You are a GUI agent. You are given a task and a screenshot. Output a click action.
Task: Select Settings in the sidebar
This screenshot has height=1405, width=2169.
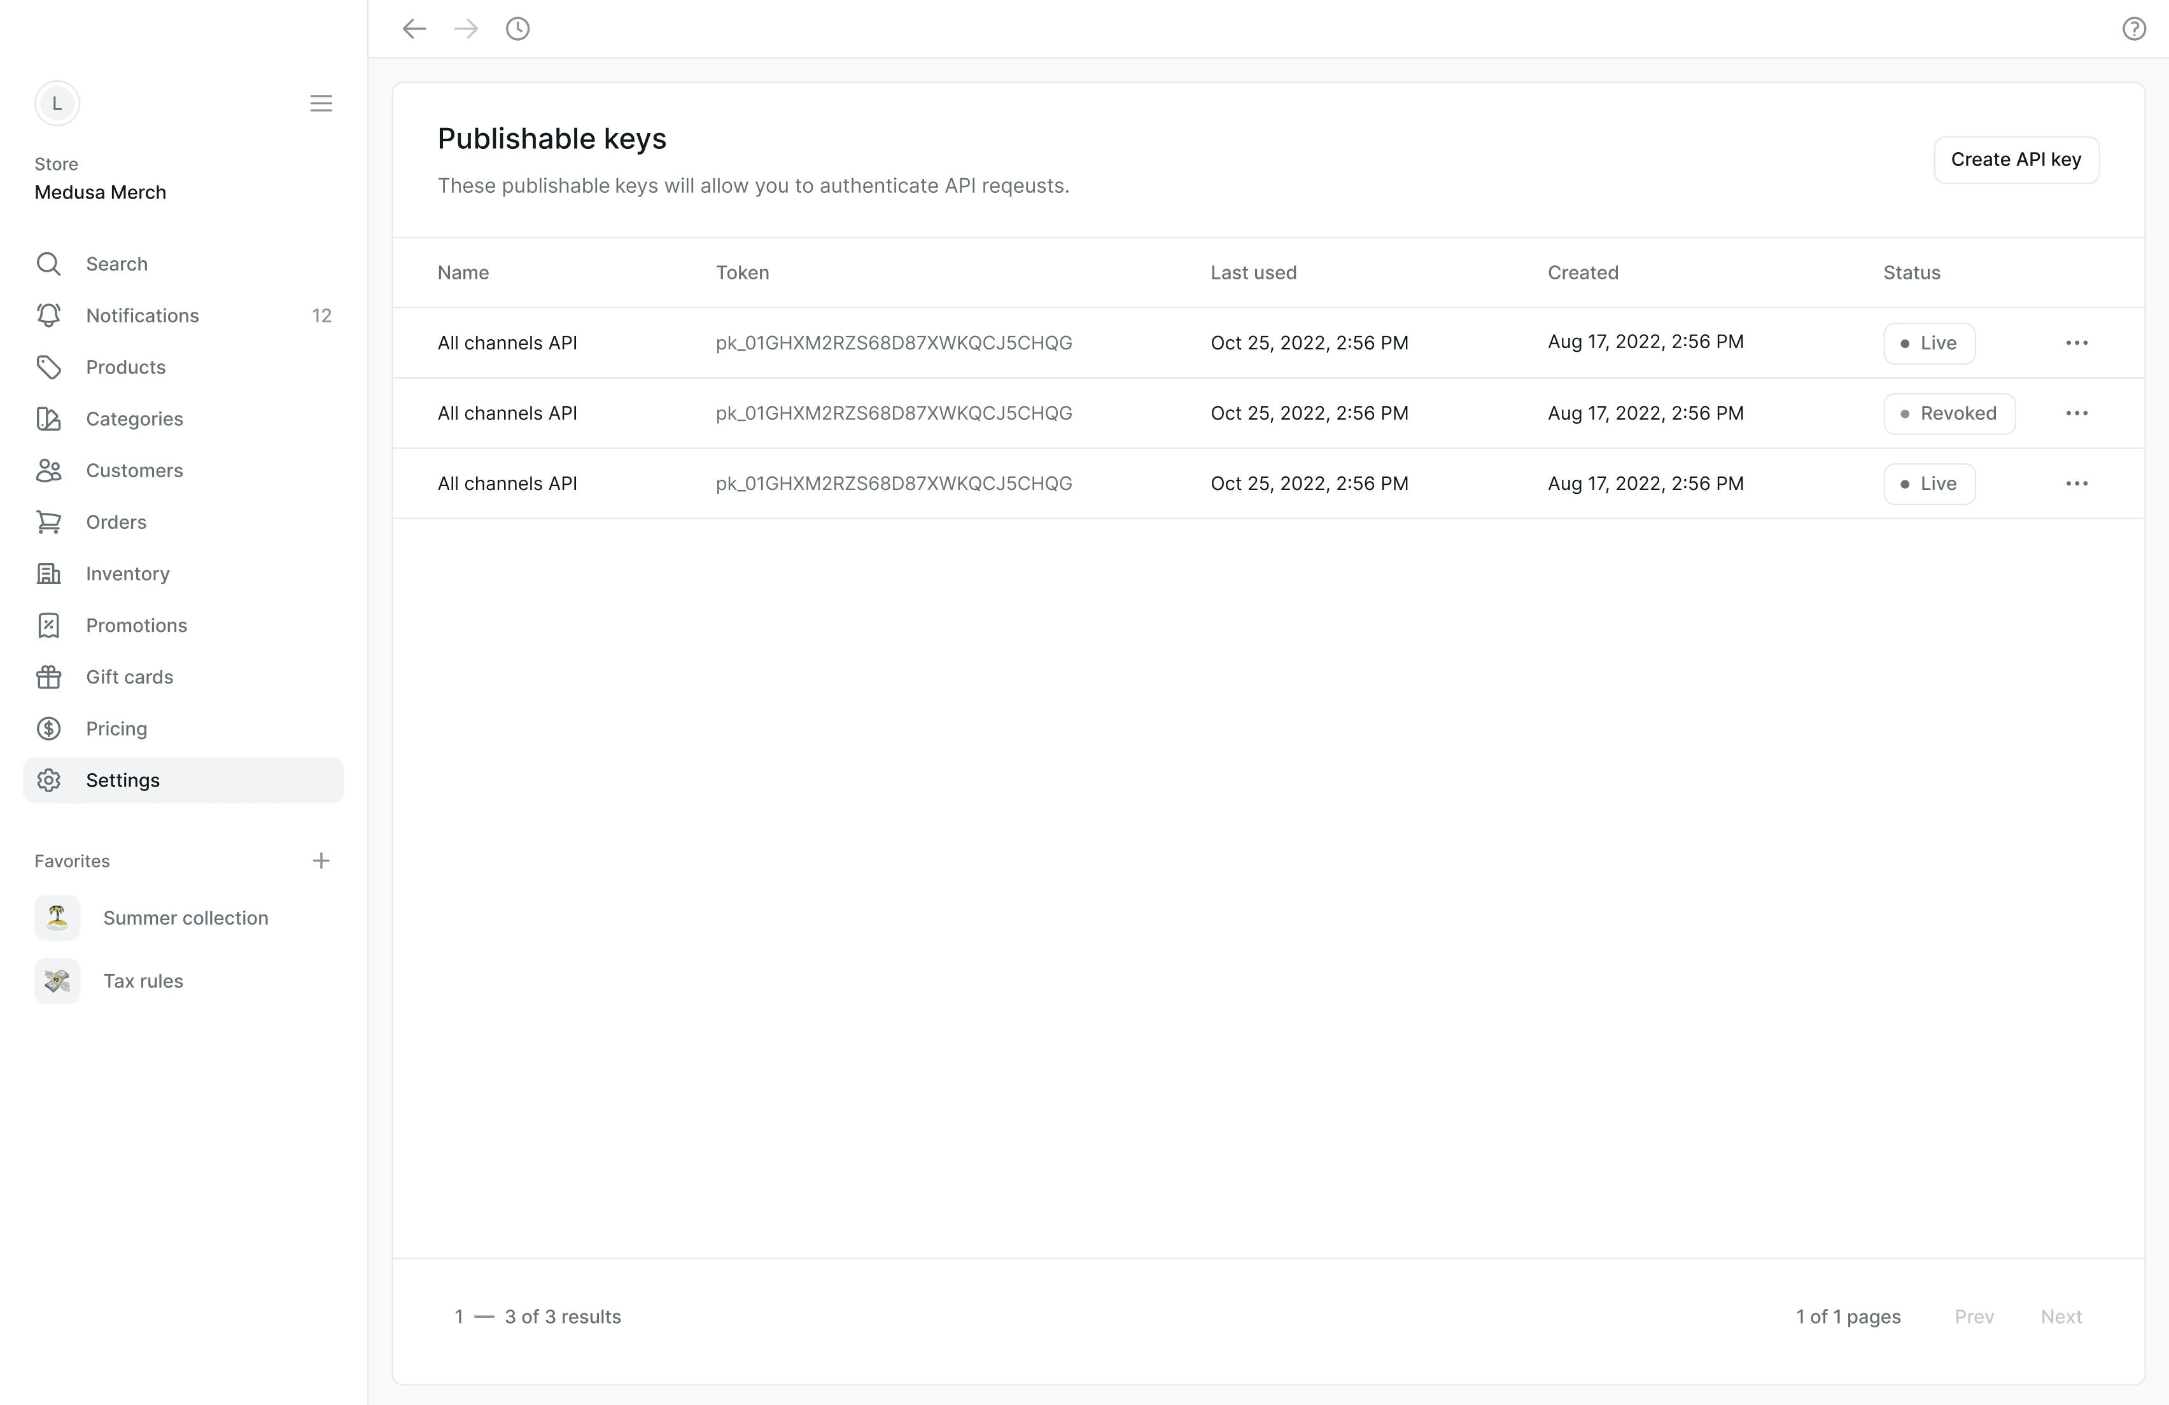click(x=183, y=780)
